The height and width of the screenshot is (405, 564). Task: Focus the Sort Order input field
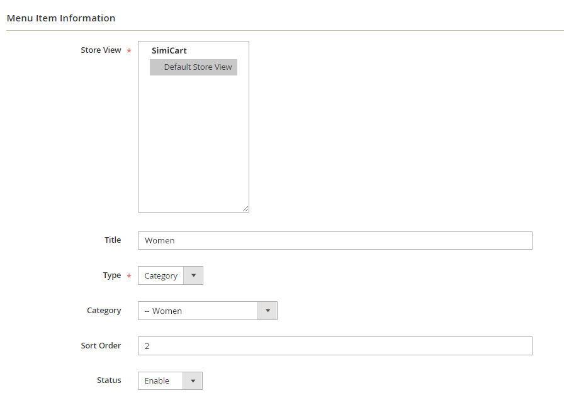click(x=335, y=346)
